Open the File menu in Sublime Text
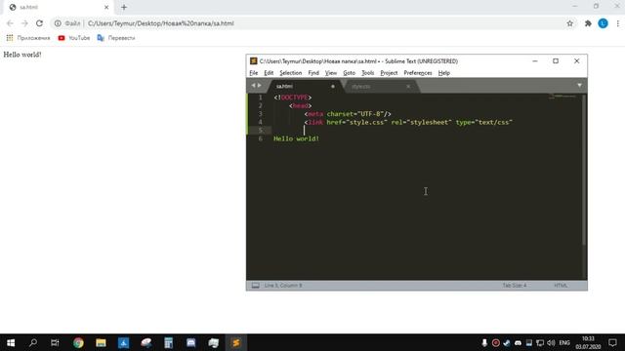The width and height of the screenshot is (625, 351). click(254, 73)
